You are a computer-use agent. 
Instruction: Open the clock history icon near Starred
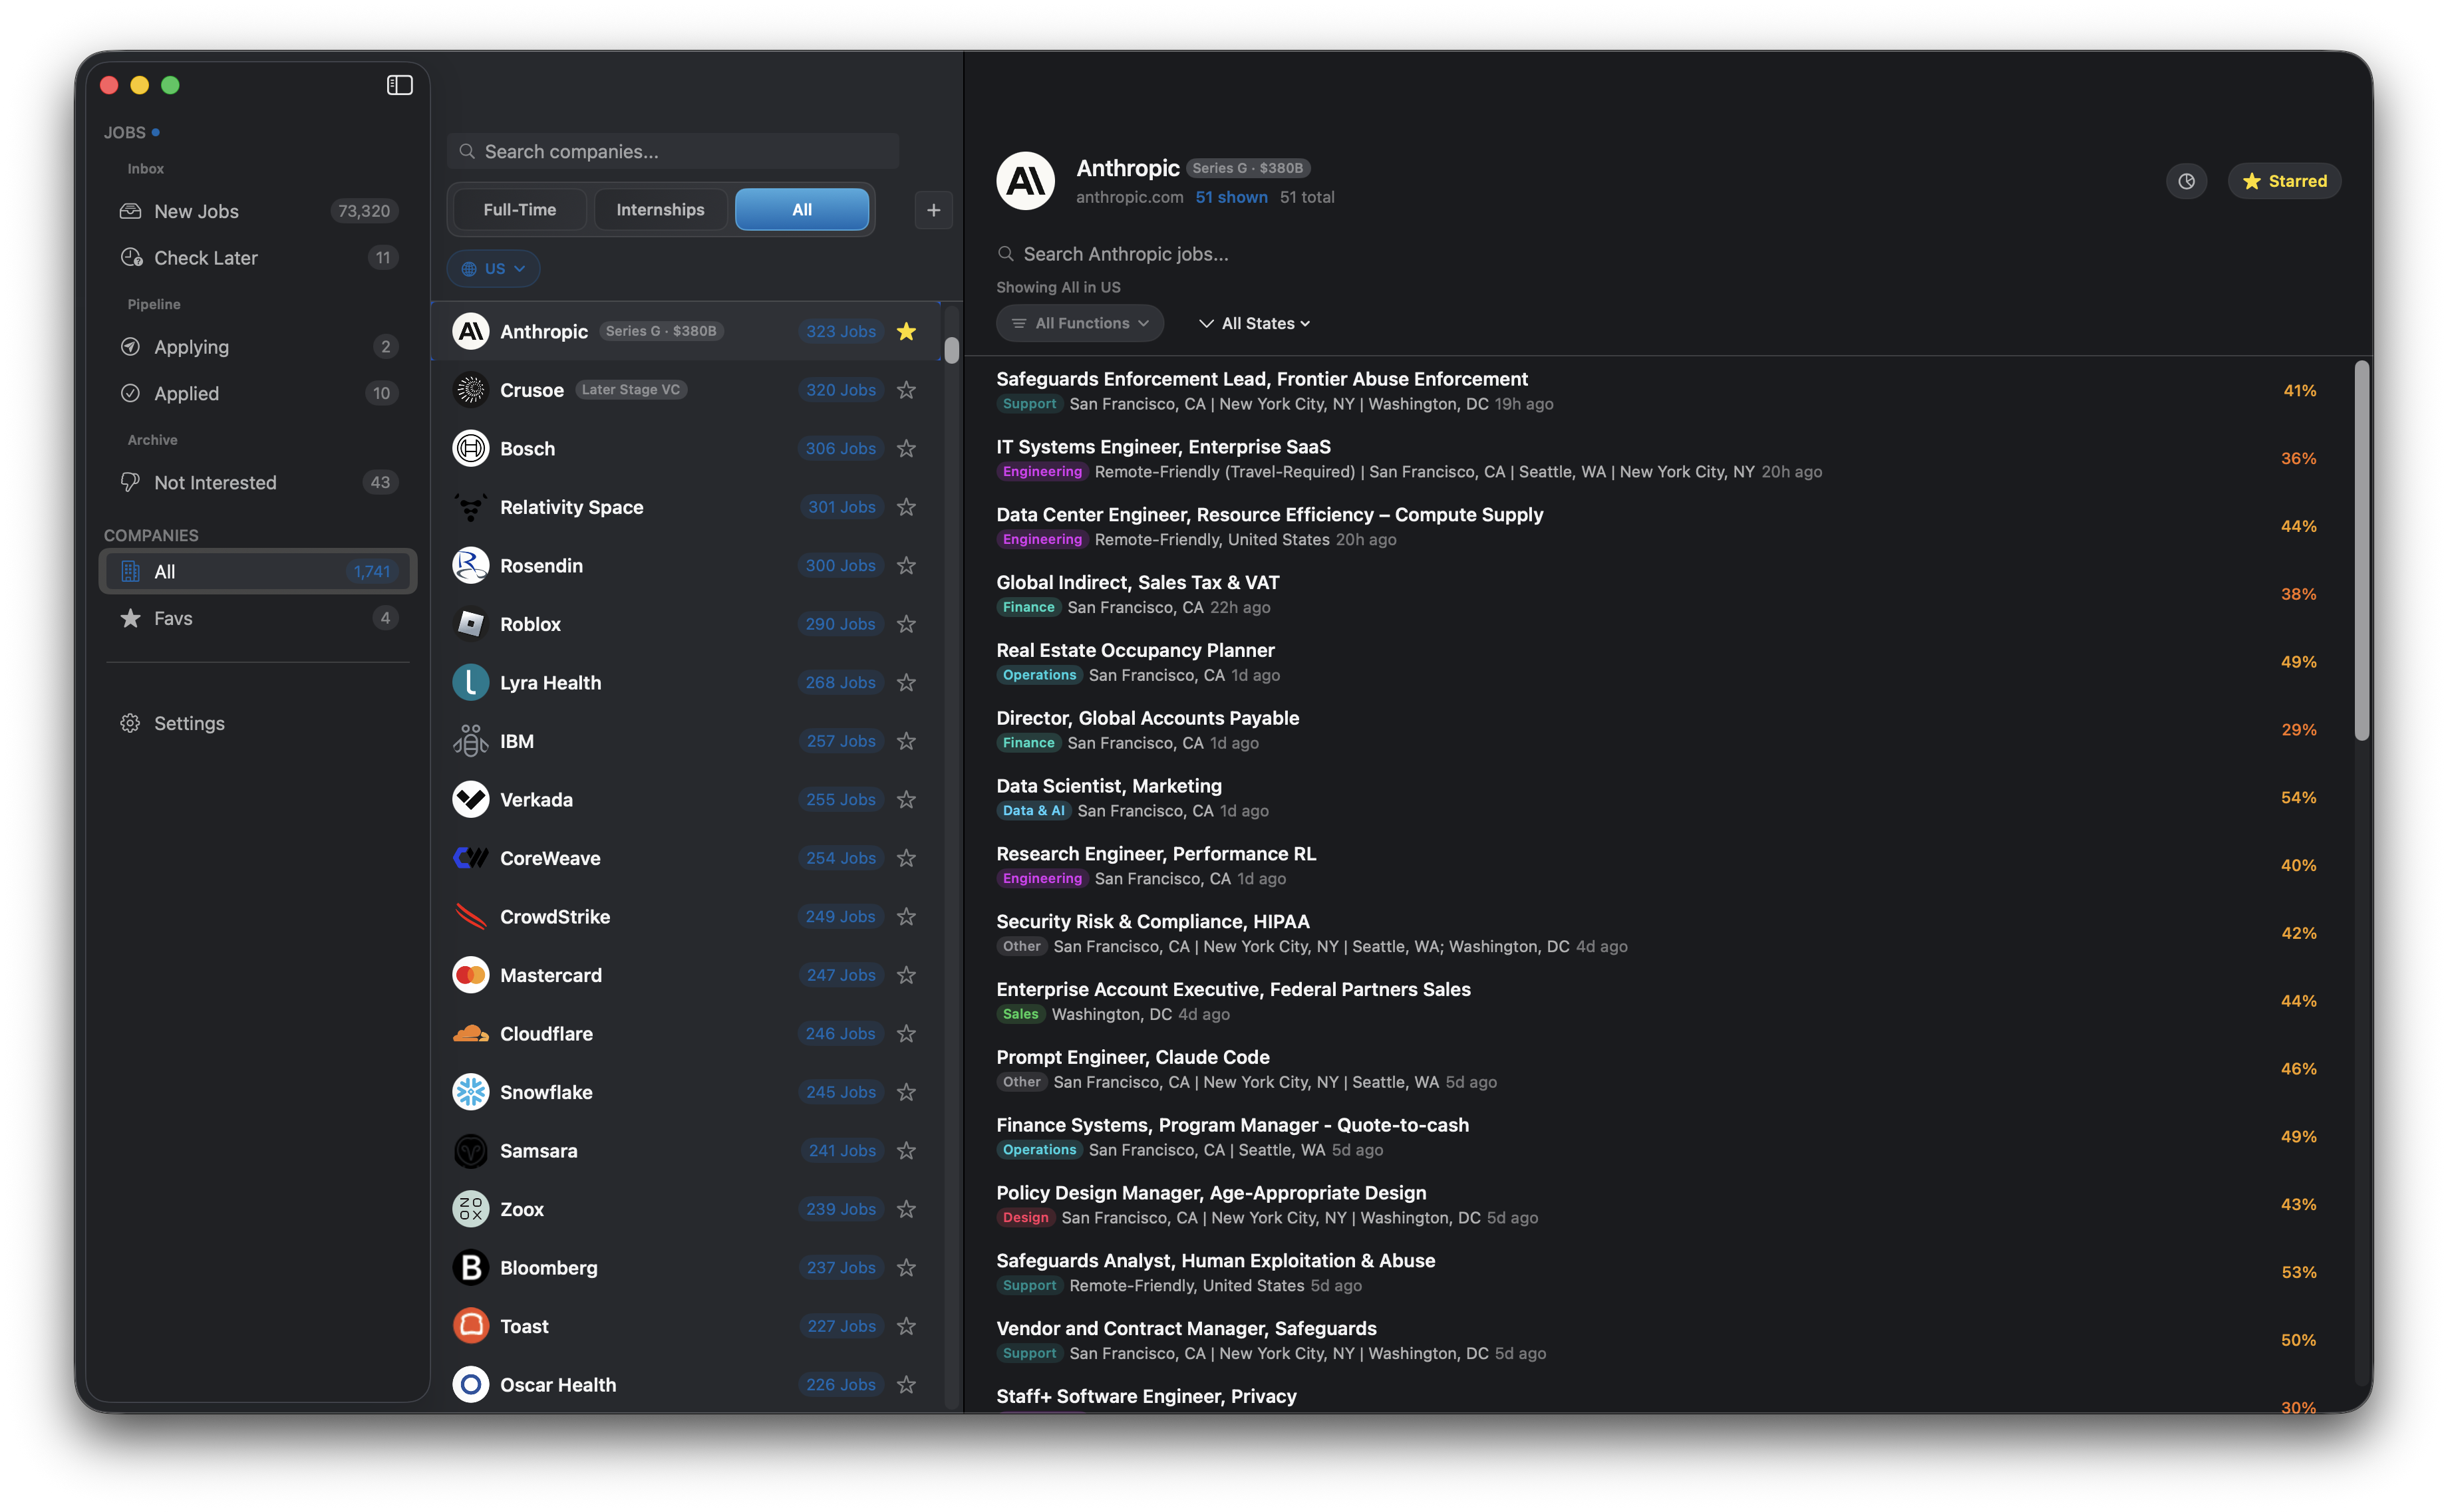(x=2186, y=181)
